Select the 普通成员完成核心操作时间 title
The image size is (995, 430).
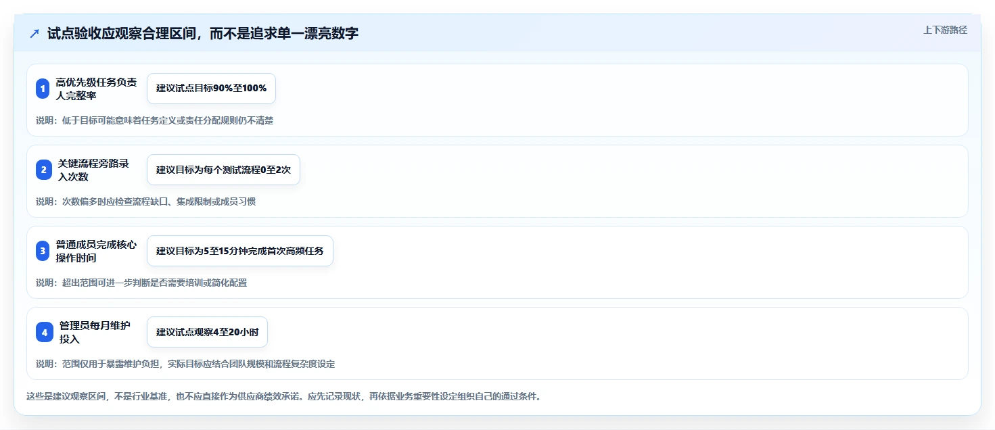pos(97,251)
